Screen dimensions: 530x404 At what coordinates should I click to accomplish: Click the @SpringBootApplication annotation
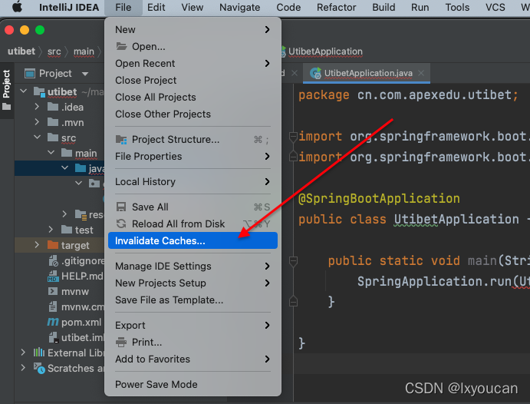tap(379, 199)
